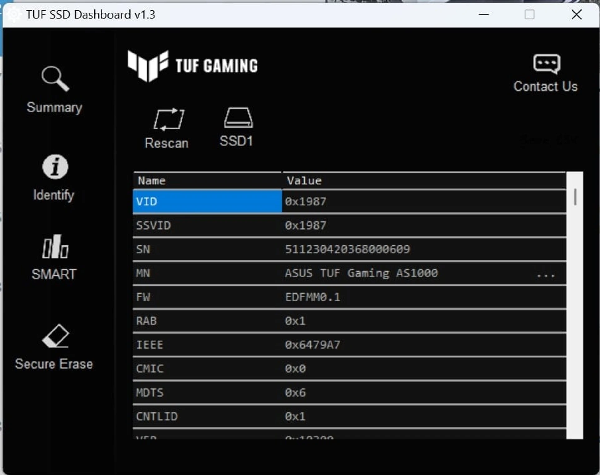The image size is (600, 475).
Task: Select the CMIC row name
Action: point(150,369)
